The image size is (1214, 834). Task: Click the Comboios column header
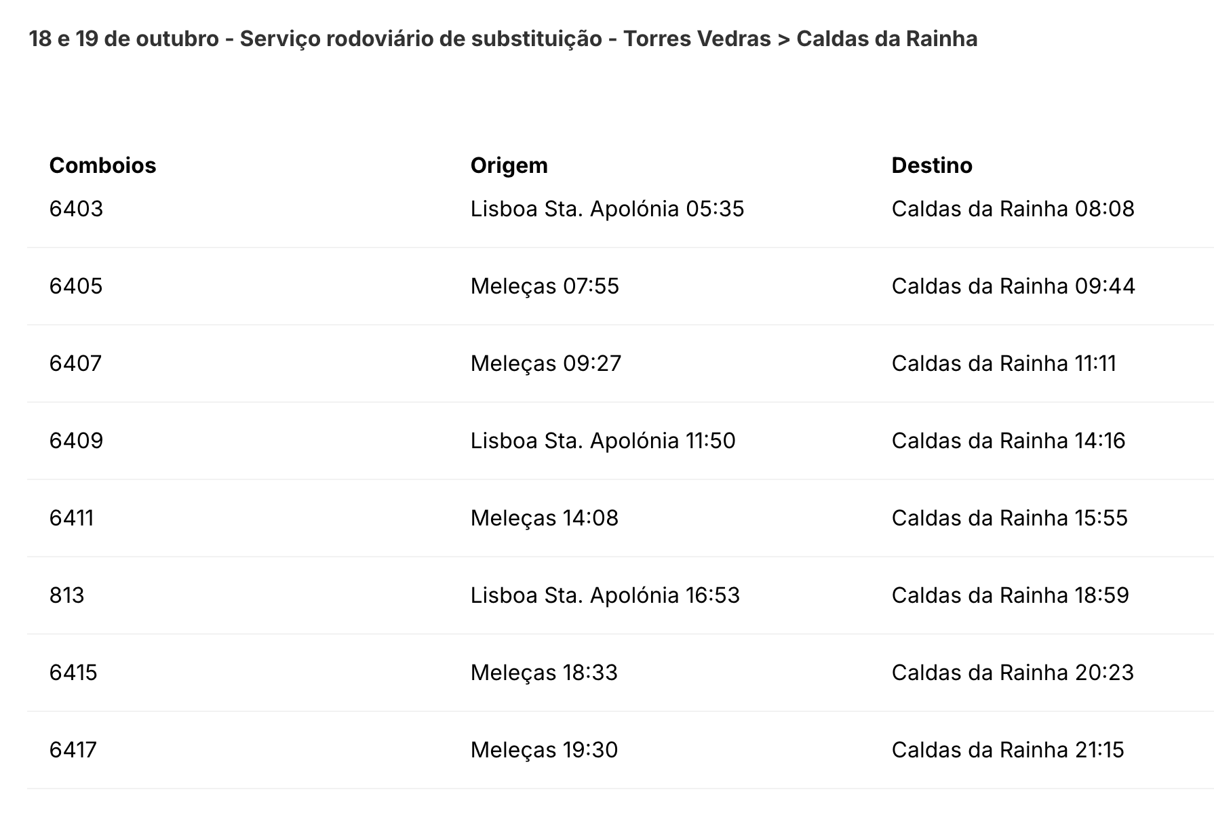pyautogui.click(x=102, y=165)
